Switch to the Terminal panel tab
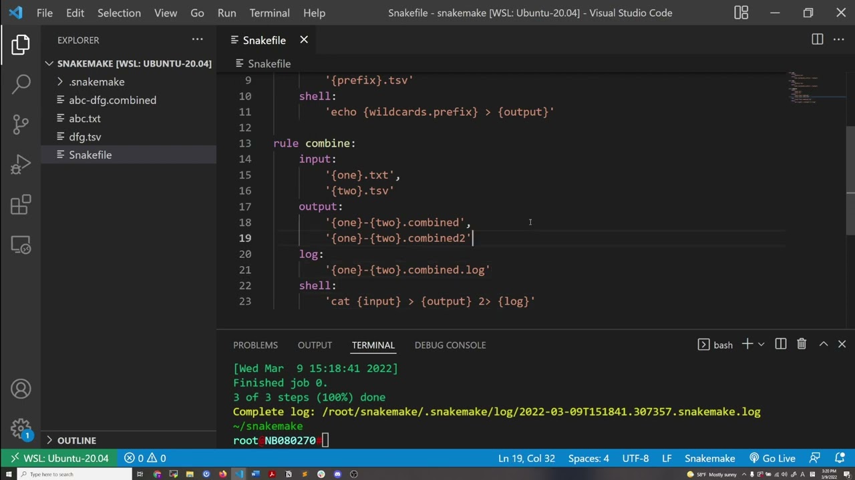855x480 pixels. point(373,345)
